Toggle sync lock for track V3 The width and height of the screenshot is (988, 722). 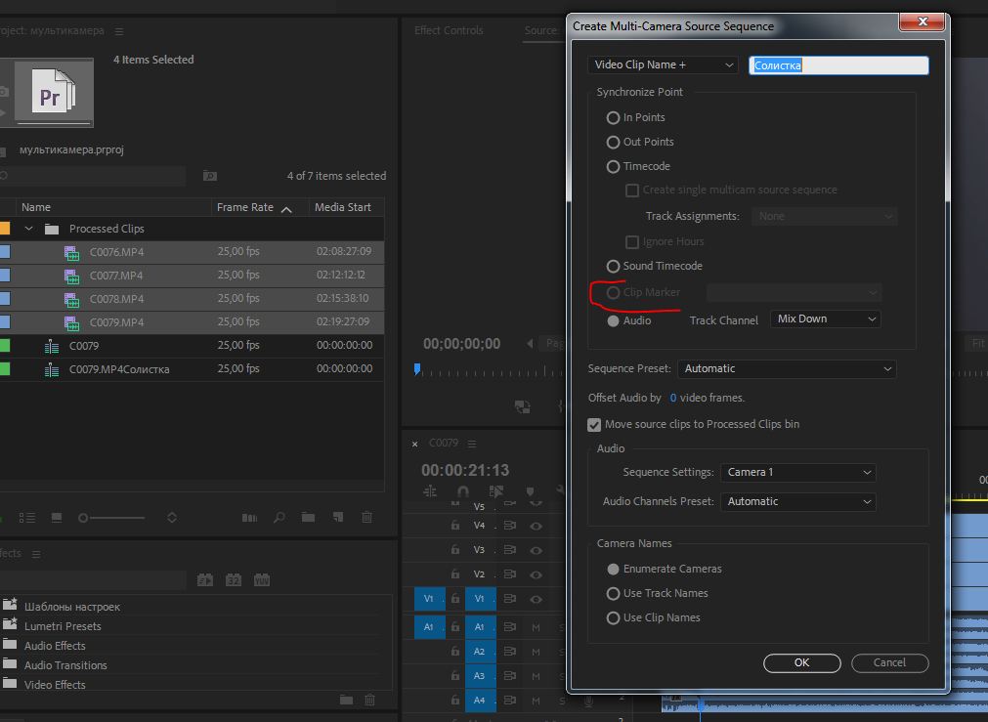(x=510, y=550)
